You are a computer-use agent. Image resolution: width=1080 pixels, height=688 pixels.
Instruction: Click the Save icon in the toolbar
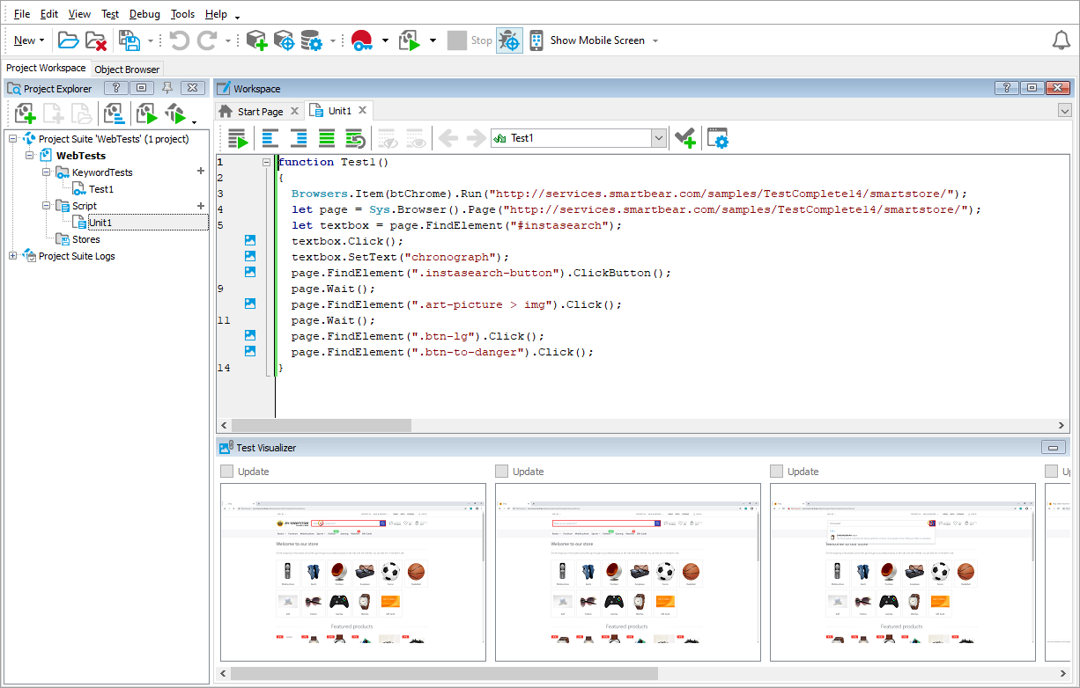(x=129, y=40)
